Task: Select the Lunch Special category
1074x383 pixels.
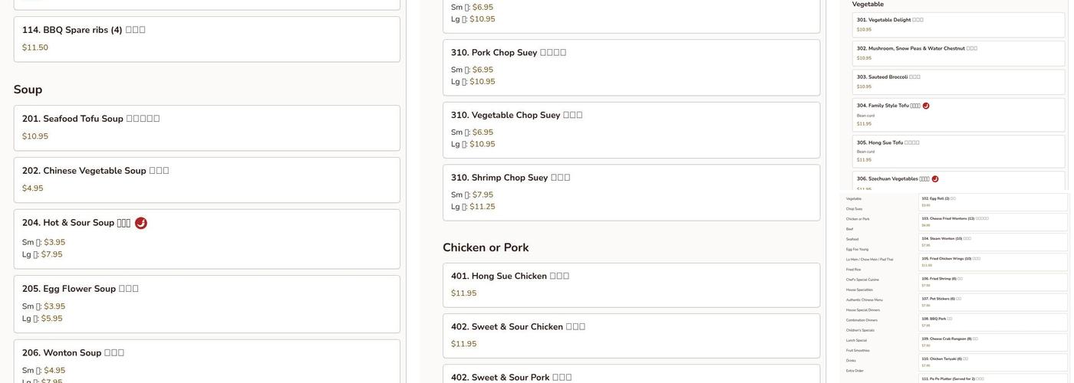Action: click(x=856, y=340)
